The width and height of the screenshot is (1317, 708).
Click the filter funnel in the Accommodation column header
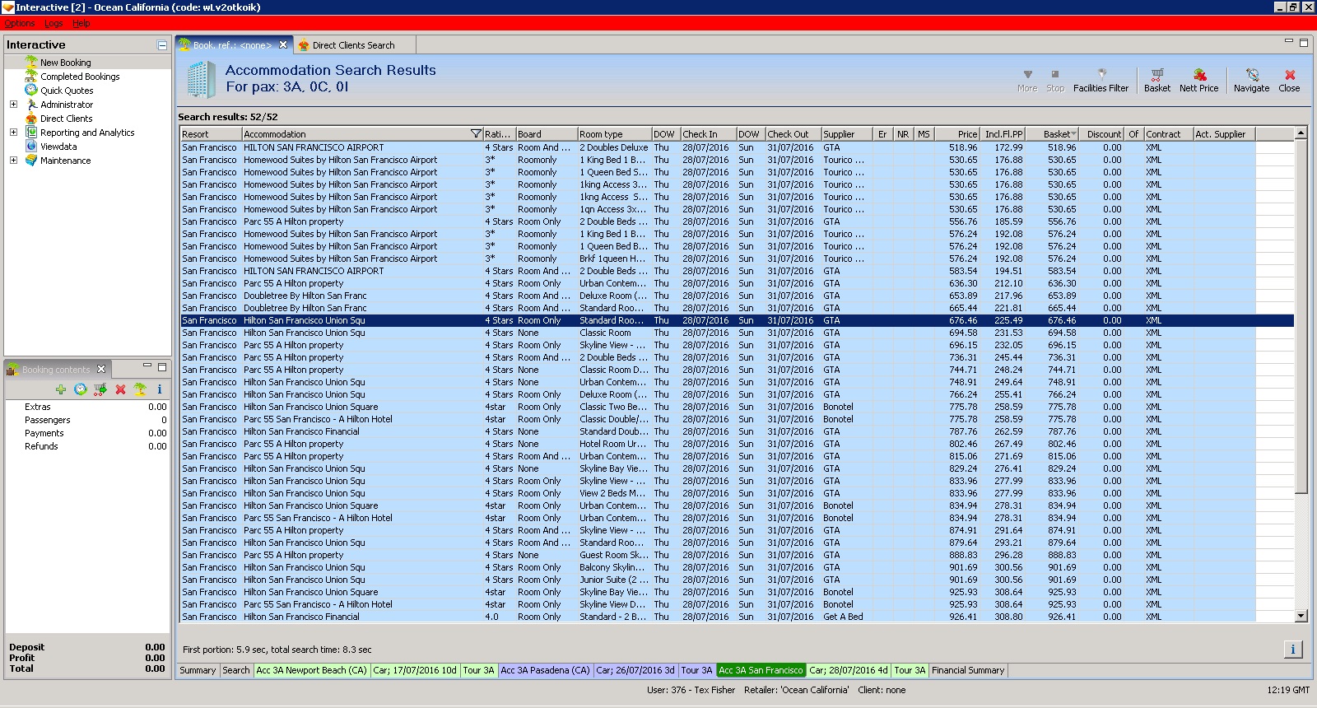click(475, 133)
